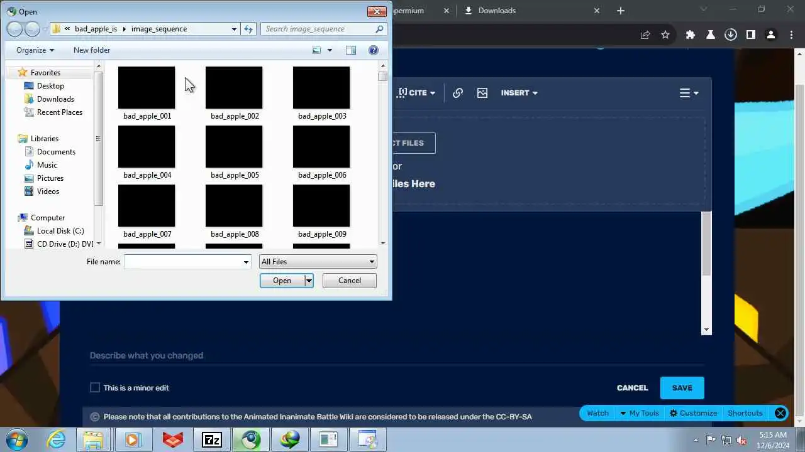This screenshot has width=805, height=452.
Task: Click bad_apple_is in the address breadcrumb
Action: point(96,29)
